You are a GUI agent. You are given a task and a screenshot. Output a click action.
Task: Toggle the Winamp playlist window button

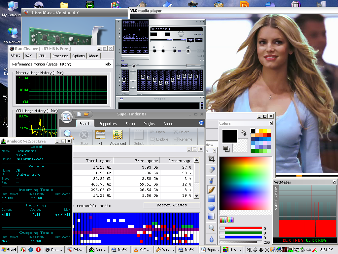pos(199,40)
